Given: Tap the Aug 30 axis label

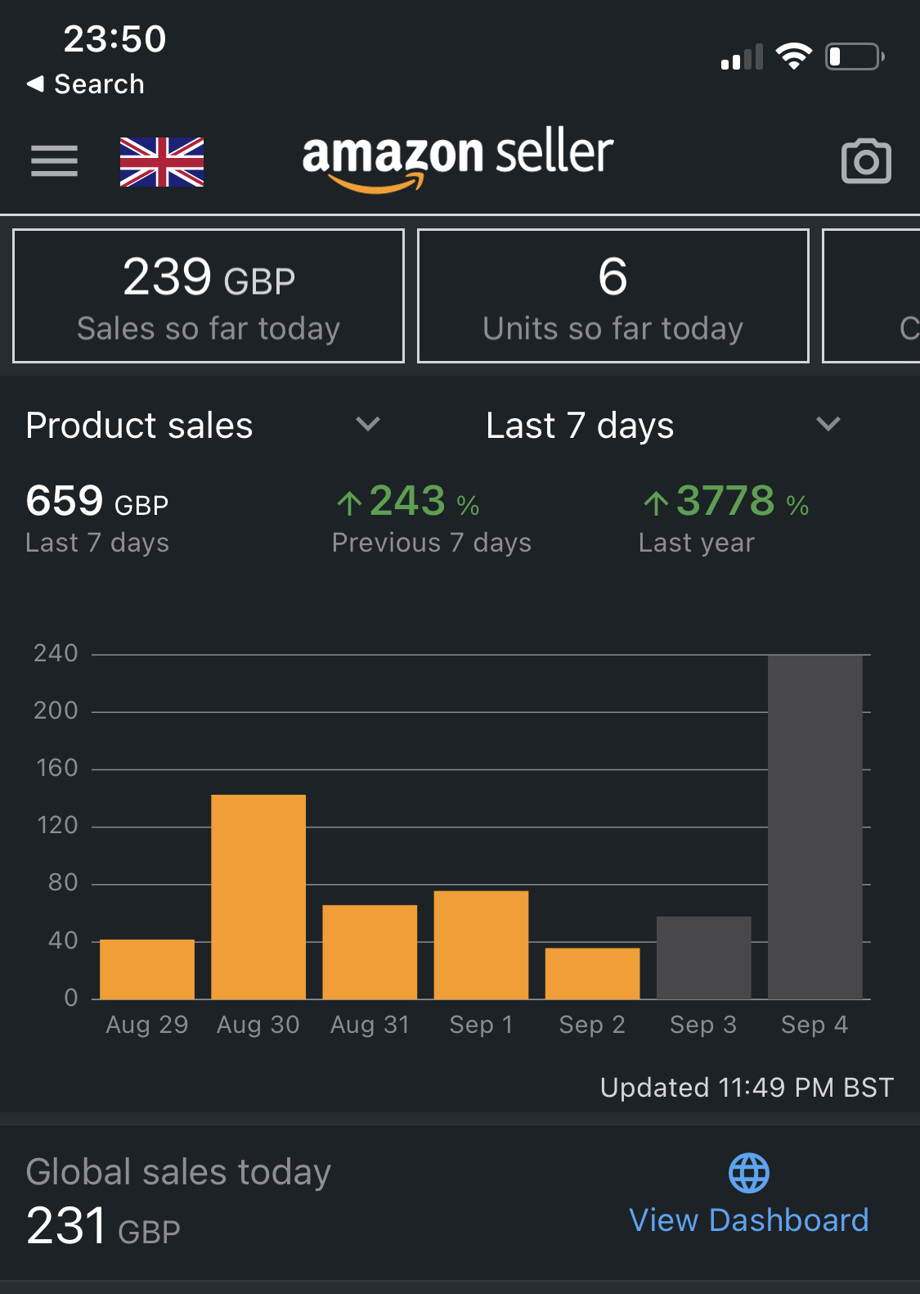Looking at the screenshot, I should [x=258, y=1025].
